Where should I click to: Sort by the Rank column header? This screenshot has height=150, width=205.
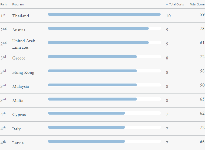click(4, 4)
